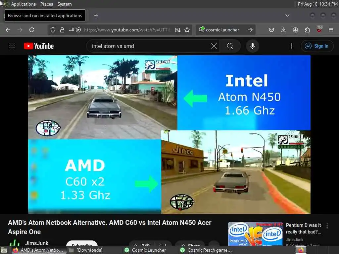This screenshot has height=254, width=339.
Task: Check the clock showing Fri Aug 16
Action: (317, 4)
